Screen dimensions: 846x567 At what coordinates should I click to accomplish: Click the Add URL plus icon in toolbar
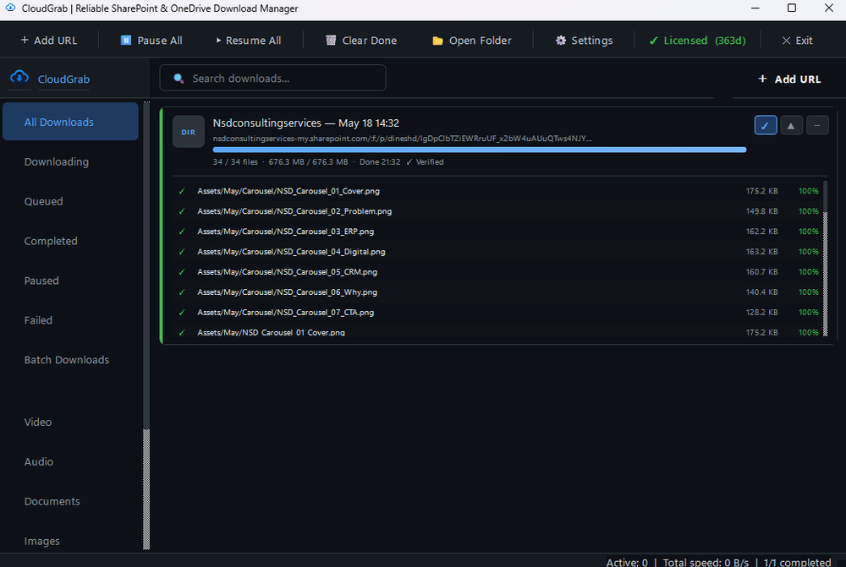click(25, 40)
